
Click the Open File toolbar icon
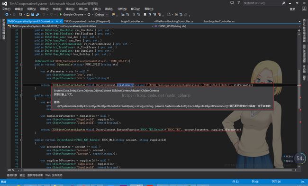click(28, 15)
